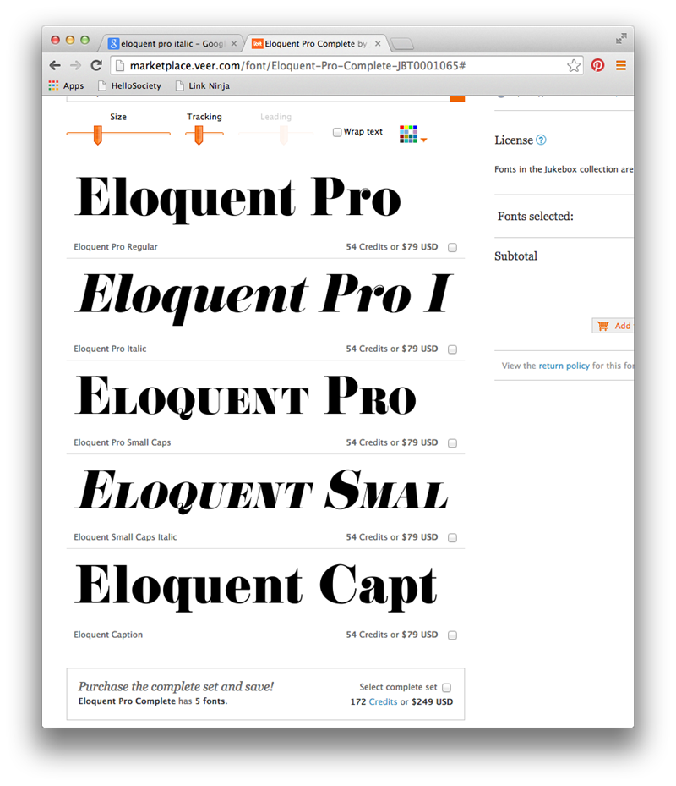The height and width of the screenshot is (786, 676).
Task: Click the page icon in the address bar
Action: click(x=119, y=66)
